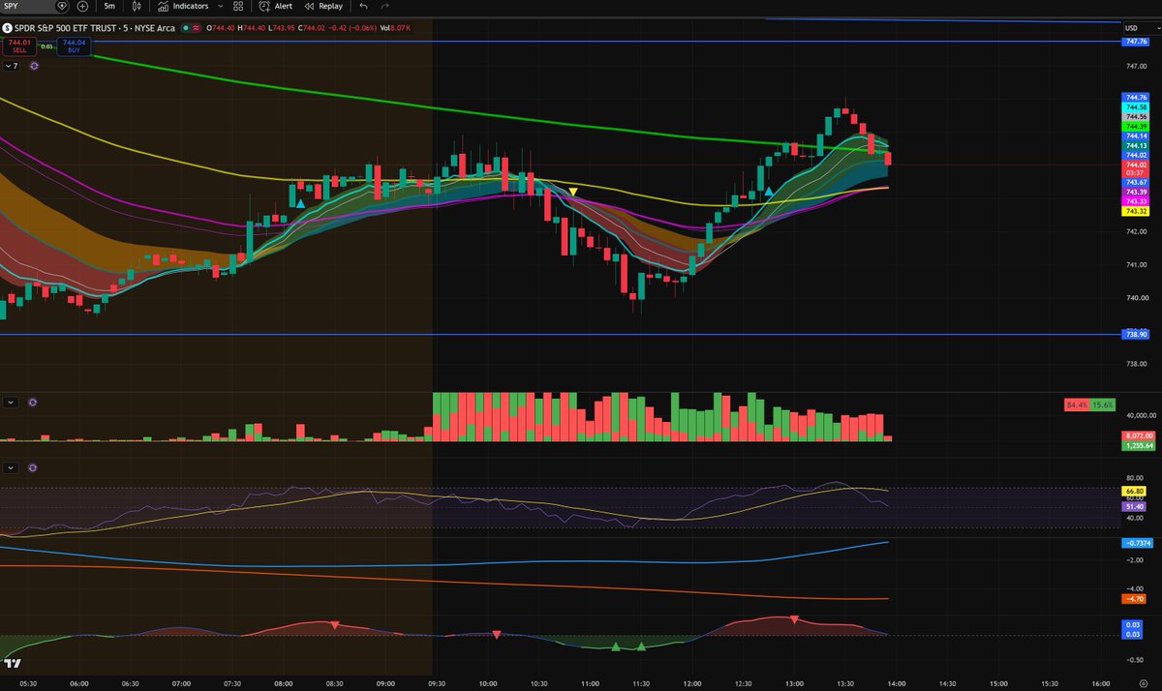
Task: Click the SPY symbol search field
Action: tap(25, 6)
